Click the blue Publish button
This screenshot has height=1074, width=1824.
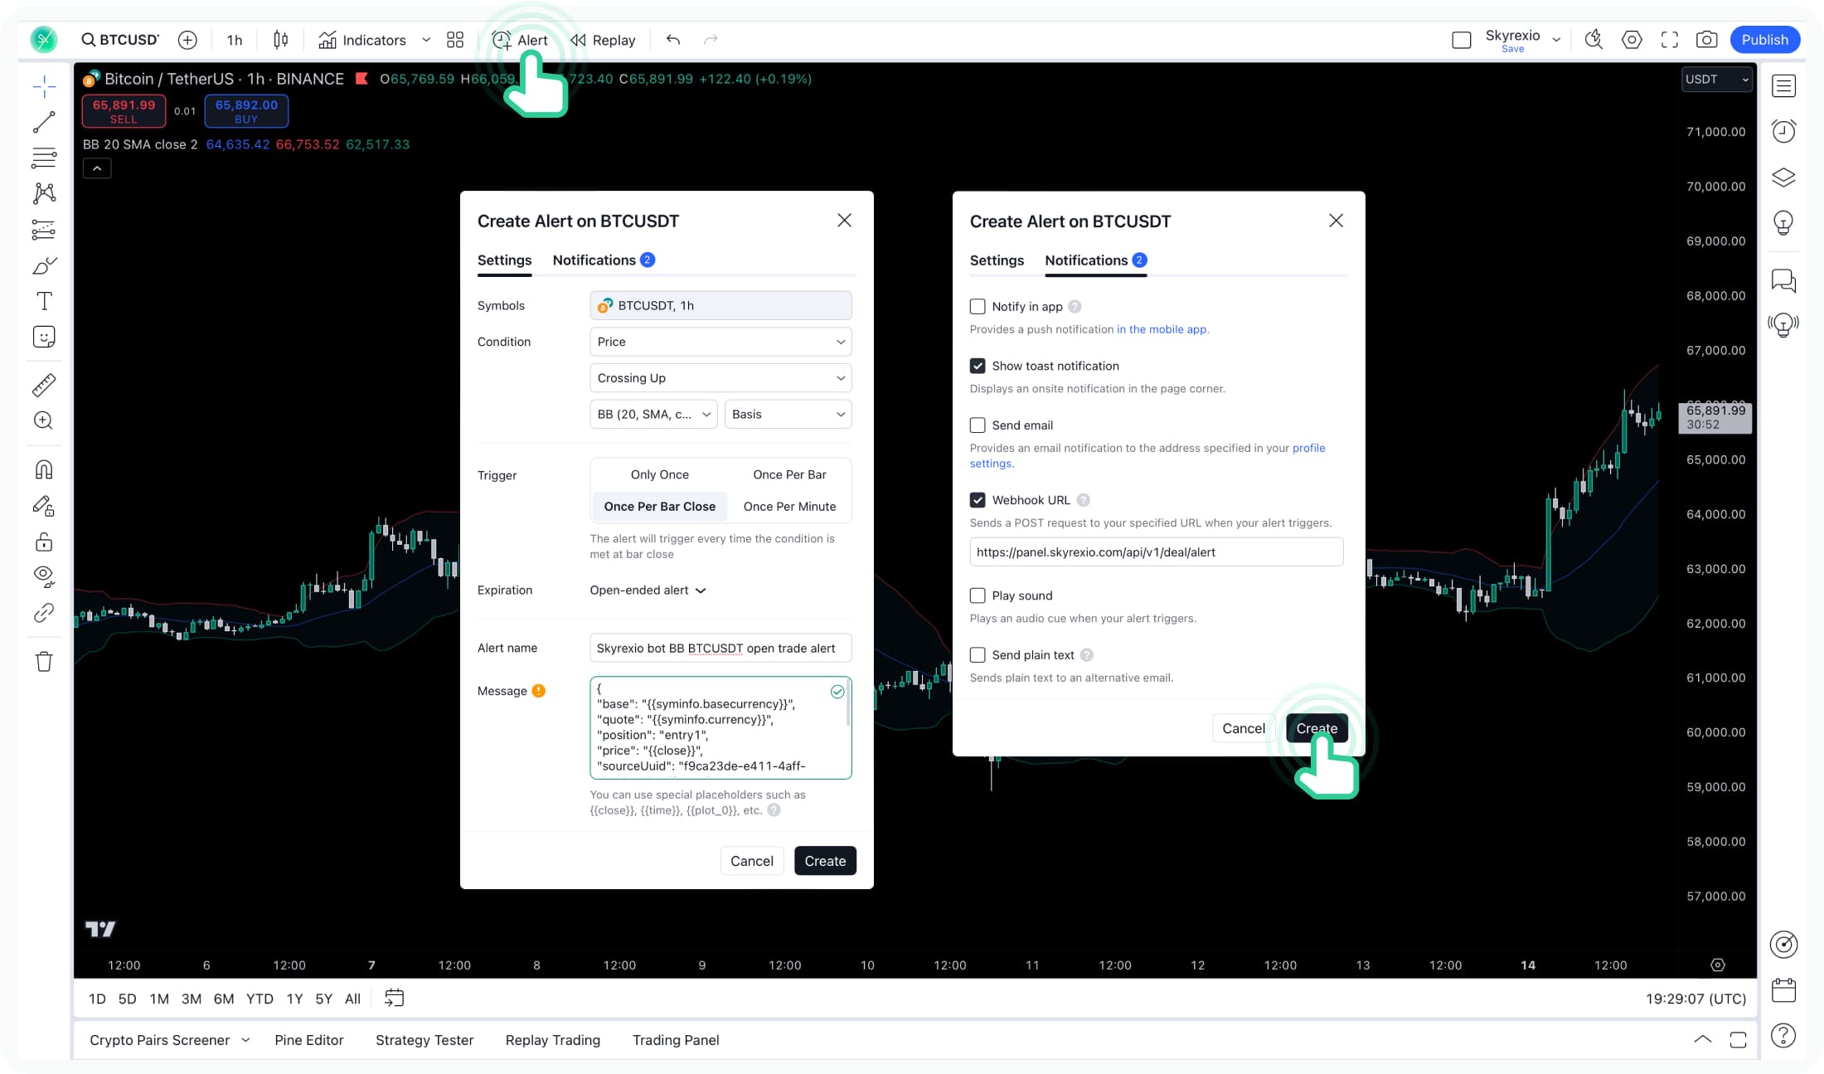pyautogui.click(x=1764, y=40)
